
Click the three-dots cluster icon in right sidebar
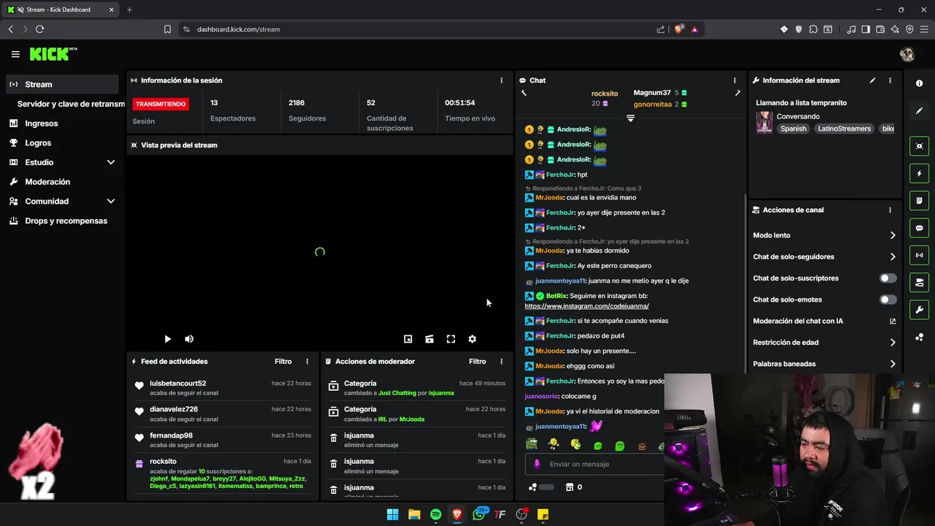[x=919, y=337]
